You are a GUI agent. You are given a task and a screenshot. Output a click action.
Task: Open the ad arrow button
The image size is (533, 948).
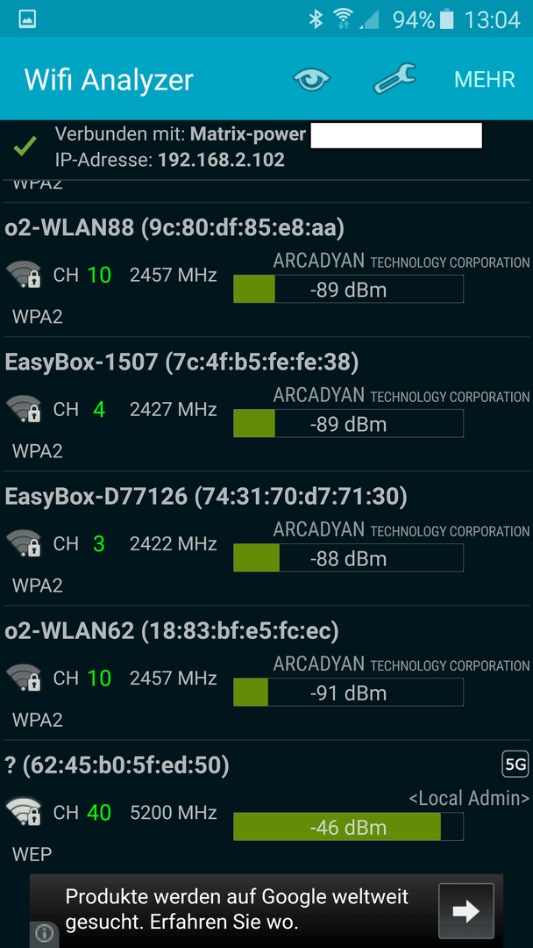[x=466, y=911]
